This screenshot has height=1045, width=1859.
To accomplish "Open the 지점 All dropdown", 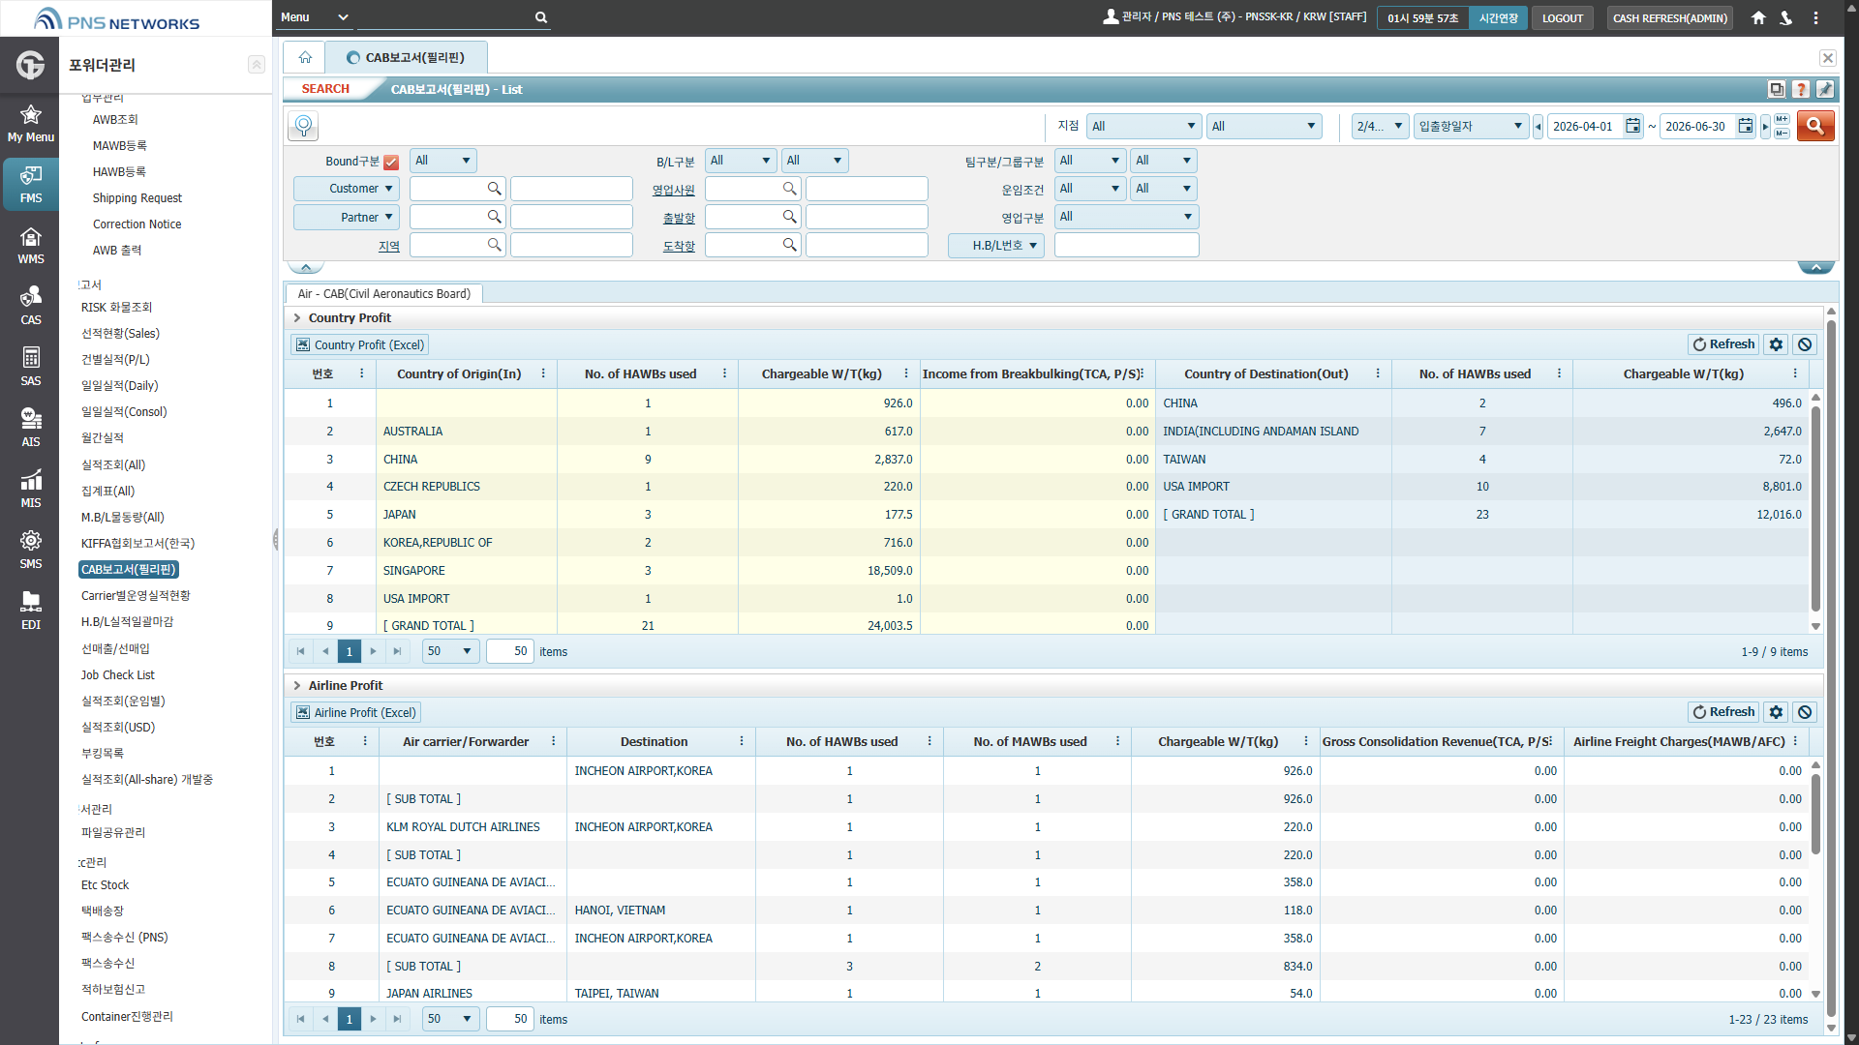I will (x=1143, y=126).
